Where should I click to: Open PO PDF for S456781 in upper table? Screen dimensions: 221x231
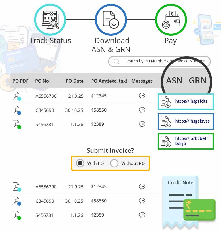point(17,124)
